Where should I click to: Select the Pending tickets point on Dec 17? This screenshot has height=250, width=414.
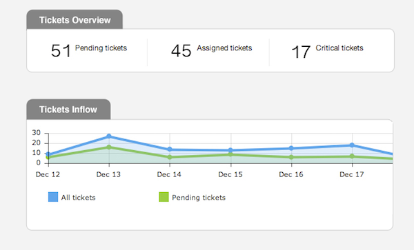click(x=352, y=156)
